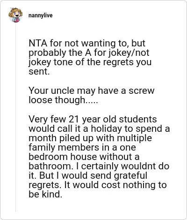Viewport: 187px width, 220px height.
Task: Click the line "month piled up with multiple"
Action: pos(90,138)
